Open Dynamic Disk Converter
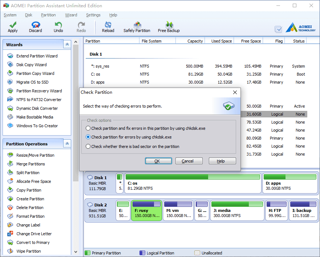The height and width of the screenshot is (257, 320). 37,108
